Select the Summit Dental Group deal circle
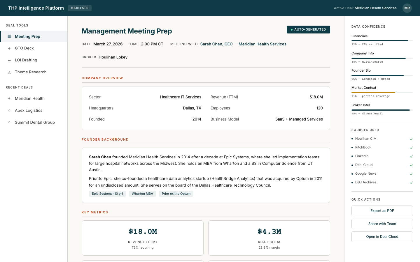The image size is (420, 262). 9,122
